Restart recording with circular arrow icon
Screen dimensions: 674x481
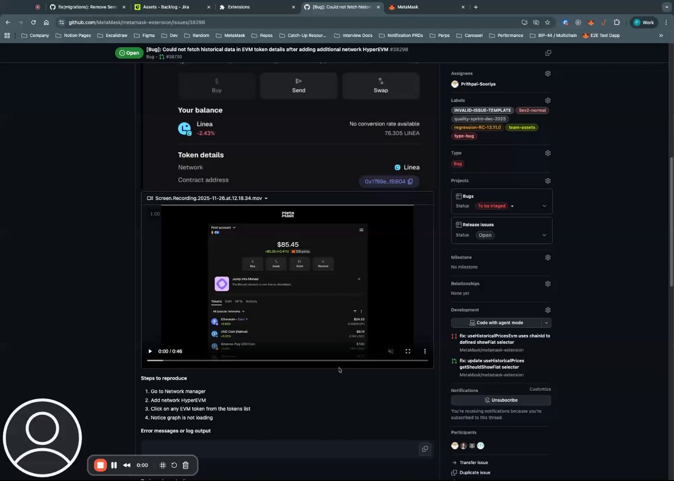pyautogui.click(x=174, y=465)
